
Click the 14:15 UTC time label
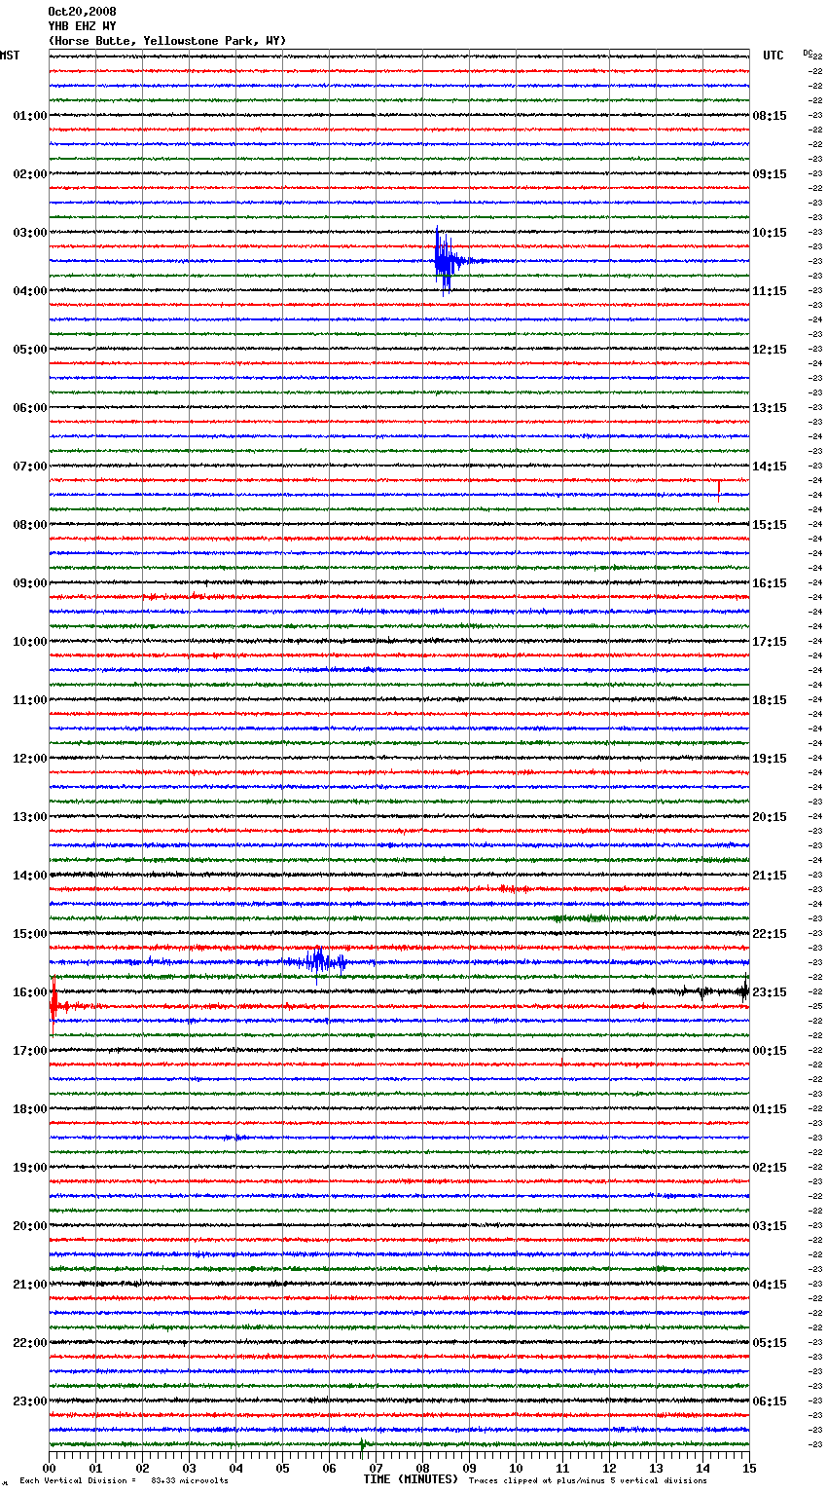pos(770,467)
